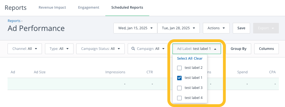Click the CTR column header

click(x=149, y=72)
